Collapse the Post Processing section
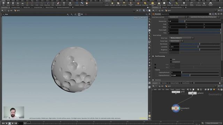 153,56
